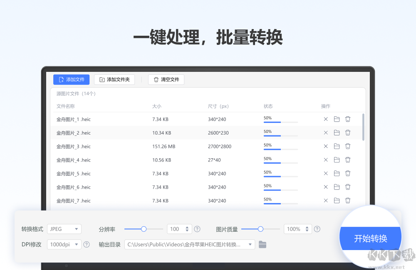Show help tip next to 图片质量
The width and height of the screenshot is (416, 270).
[x=317, y=229]
